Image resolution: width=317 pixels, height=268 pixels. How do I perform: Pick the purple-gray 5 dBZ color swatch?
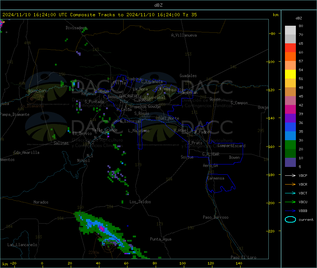[x=290, y=162]
